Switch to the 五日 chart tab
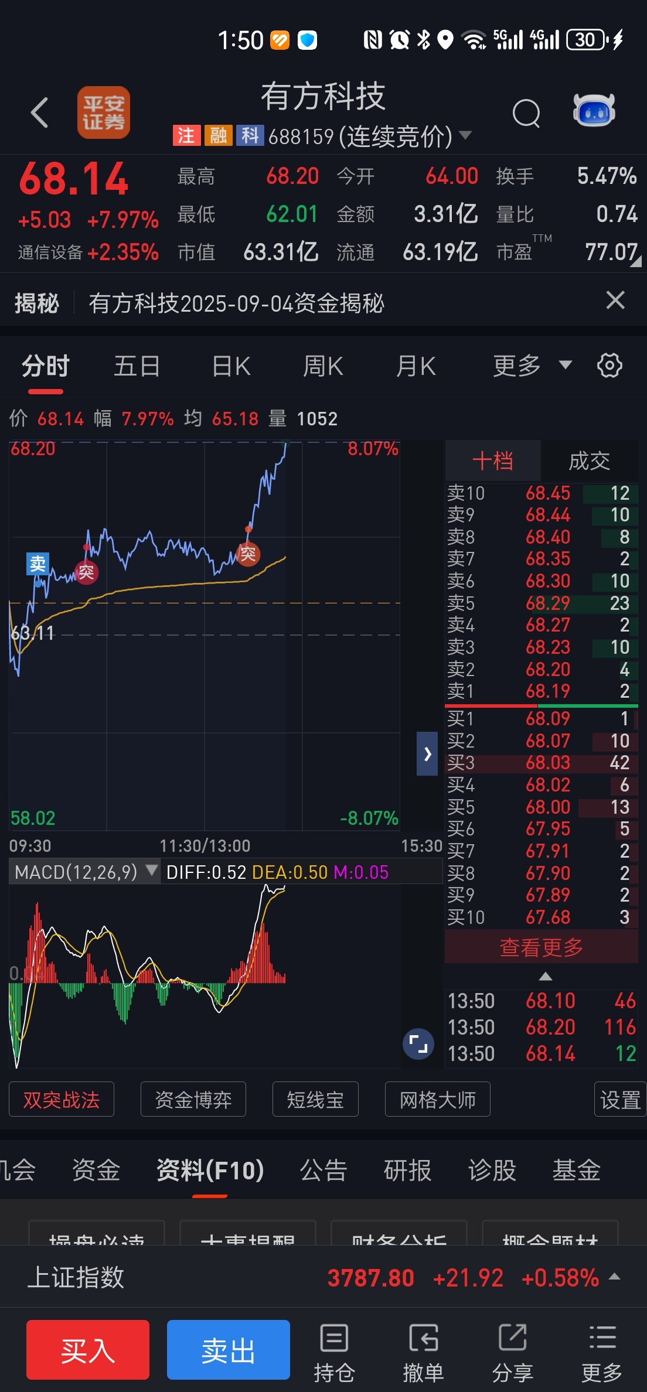Viewport: 647px width, 1392px height. point(137,366)
